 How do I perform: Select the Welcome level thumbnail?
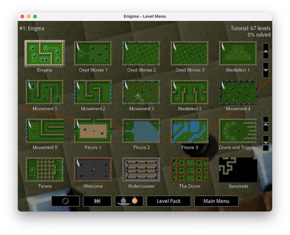93,170
